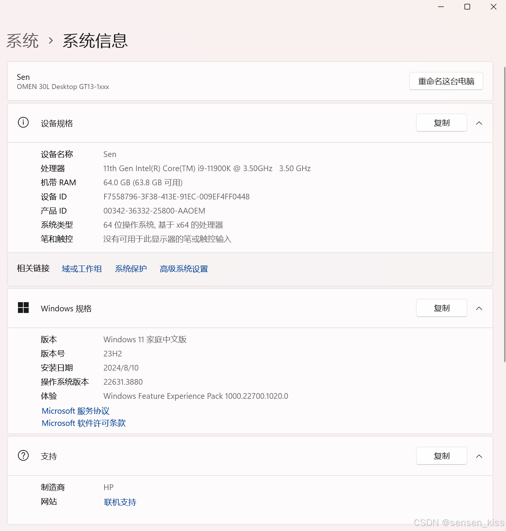
Task: Click the Windows Feature Experience Pack 1000.22700.1020.0 text
Action: 196,396
